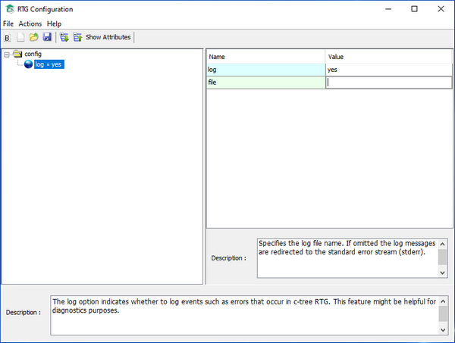Click into the file value input field
The height and width of the screenshot is (343, 455).
tap(388, 83)
